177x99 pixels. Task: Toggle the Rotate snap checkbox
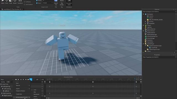point(37,1)
